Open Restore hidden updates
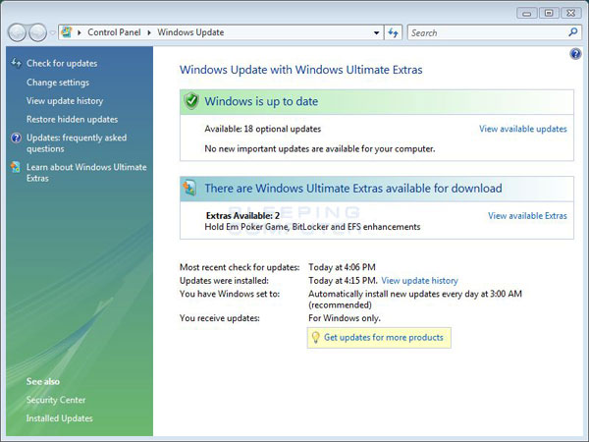Image resolution: width=589 pixels, height=442 pixels. coord(72,119)
